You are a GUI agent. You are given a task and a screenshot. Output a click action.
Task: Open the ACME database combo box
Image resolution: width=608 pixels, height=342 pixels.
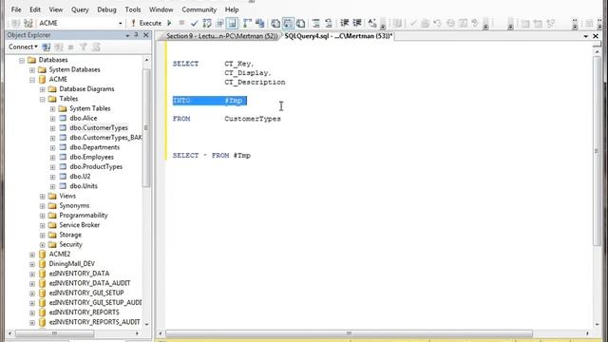click(80, 23)
